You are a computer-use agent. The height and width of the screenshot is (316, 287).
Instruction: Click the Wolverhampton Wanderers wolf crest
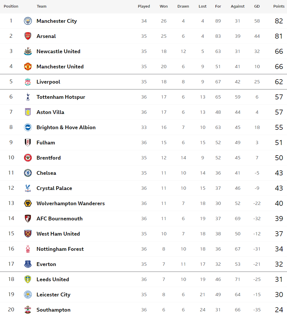tap(28, 203)
